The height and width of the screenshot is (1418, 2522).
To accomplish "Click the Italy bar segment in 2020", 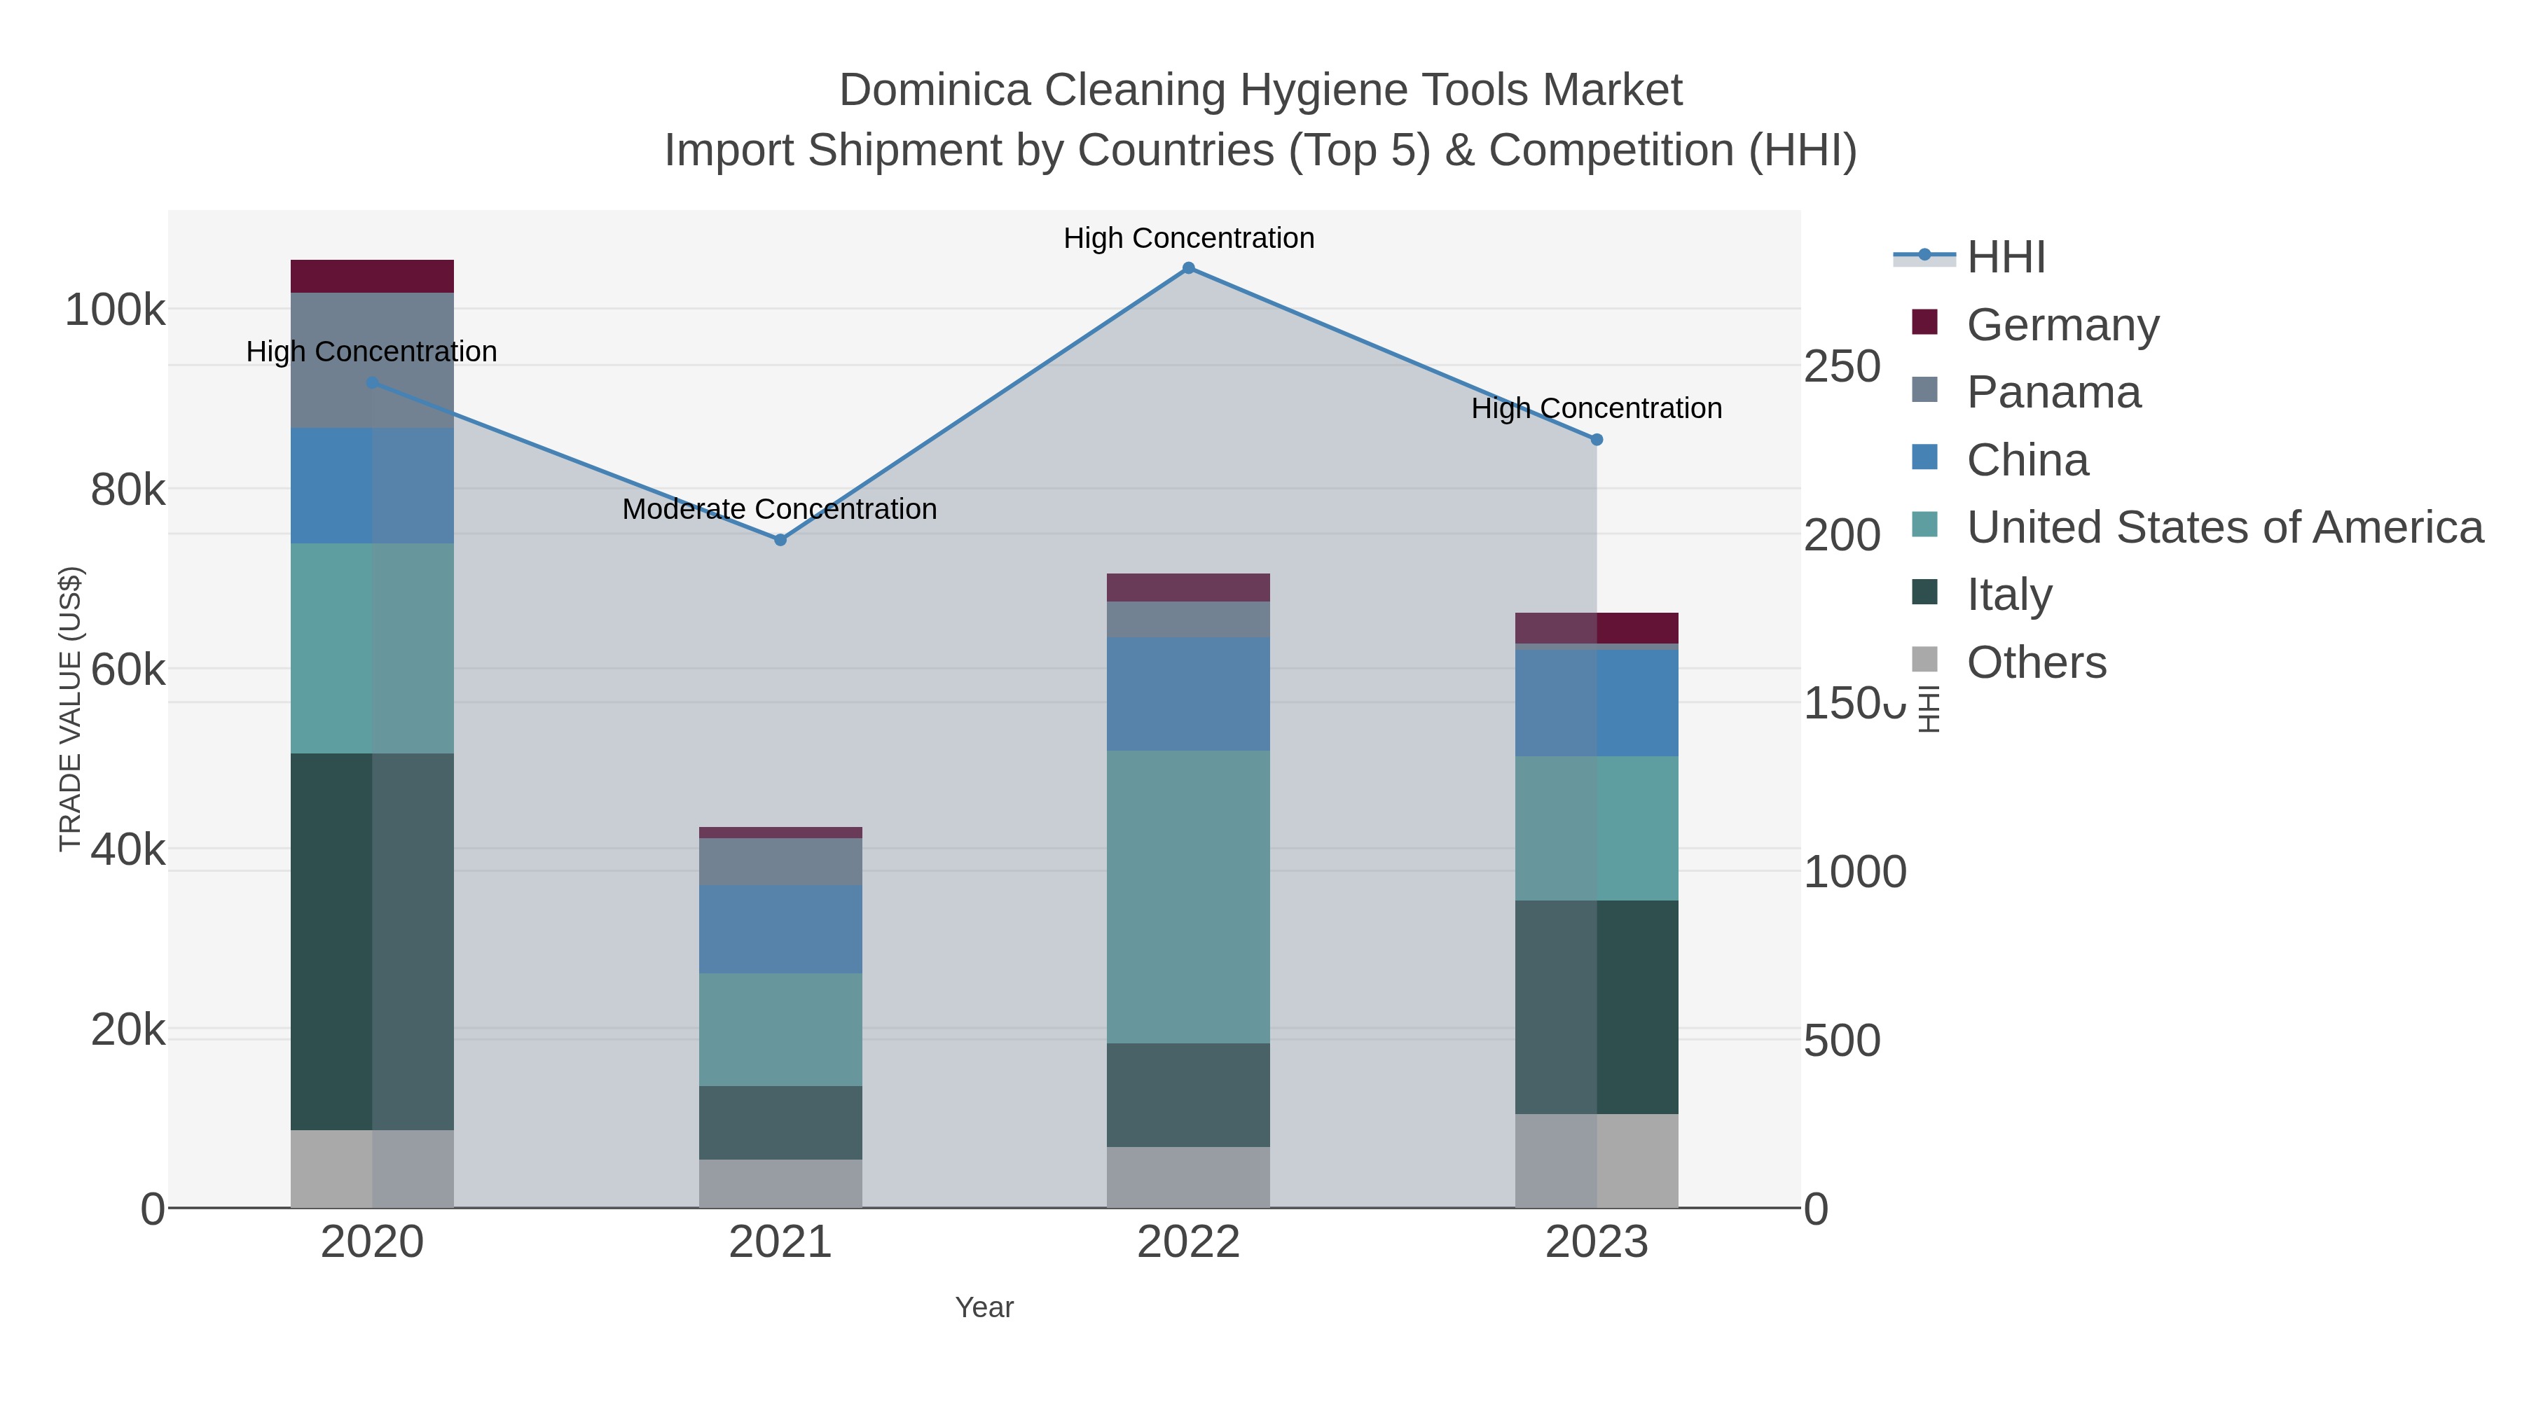I will pyautogui.click(x=372, y=941).
